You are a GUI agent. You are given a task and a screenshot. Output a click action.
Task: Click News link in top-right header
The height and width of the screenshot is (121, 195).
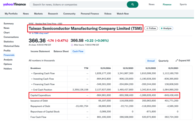(152, 4)
